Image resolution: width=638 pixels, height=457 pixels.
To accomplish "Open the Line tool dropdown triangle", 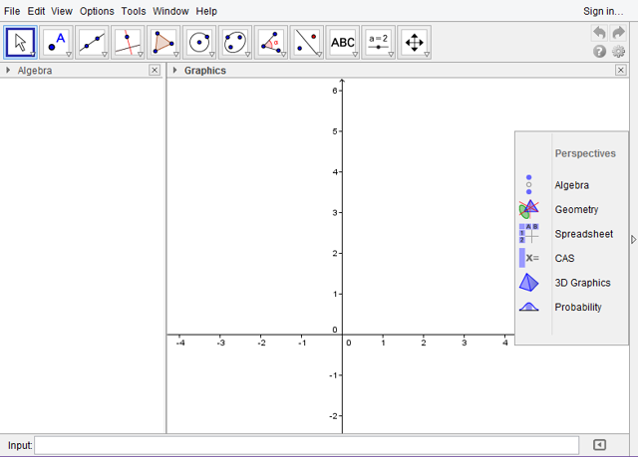I will coord(105,55).
